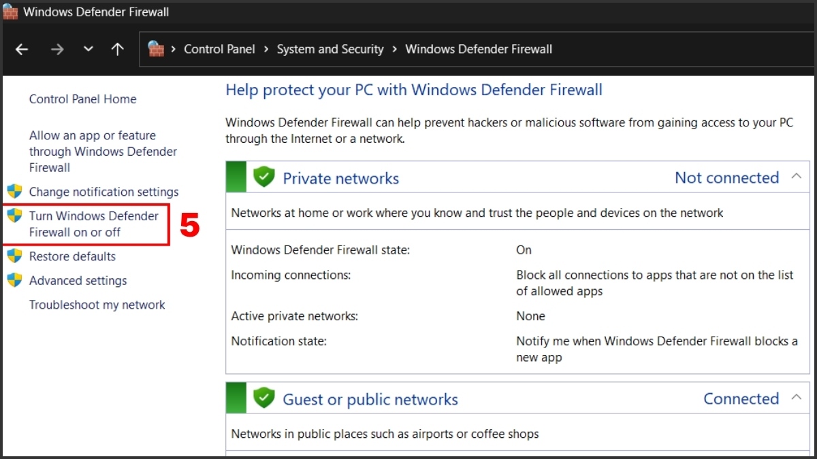The width and height of the screenshot is (817, 459).
Task: Click shield icon next to Restore defaults
Action: (x=14, y=256)
